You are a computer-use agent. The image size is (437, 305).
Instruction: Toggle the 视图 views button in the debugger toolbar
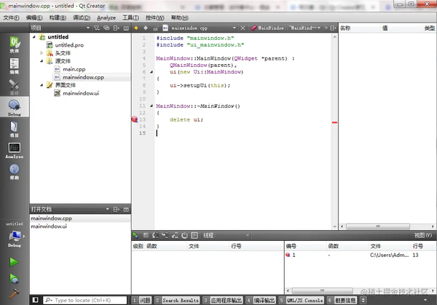click(x=423, y=235)
